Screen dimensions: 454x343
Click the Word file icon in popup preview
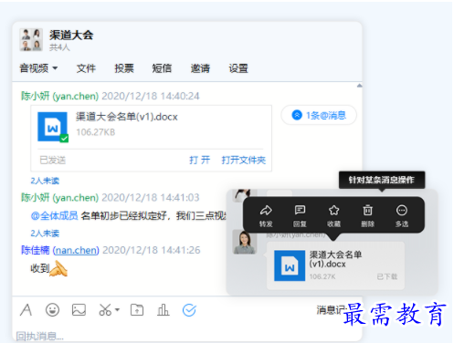pyautogui.click(x=290, y=265)
